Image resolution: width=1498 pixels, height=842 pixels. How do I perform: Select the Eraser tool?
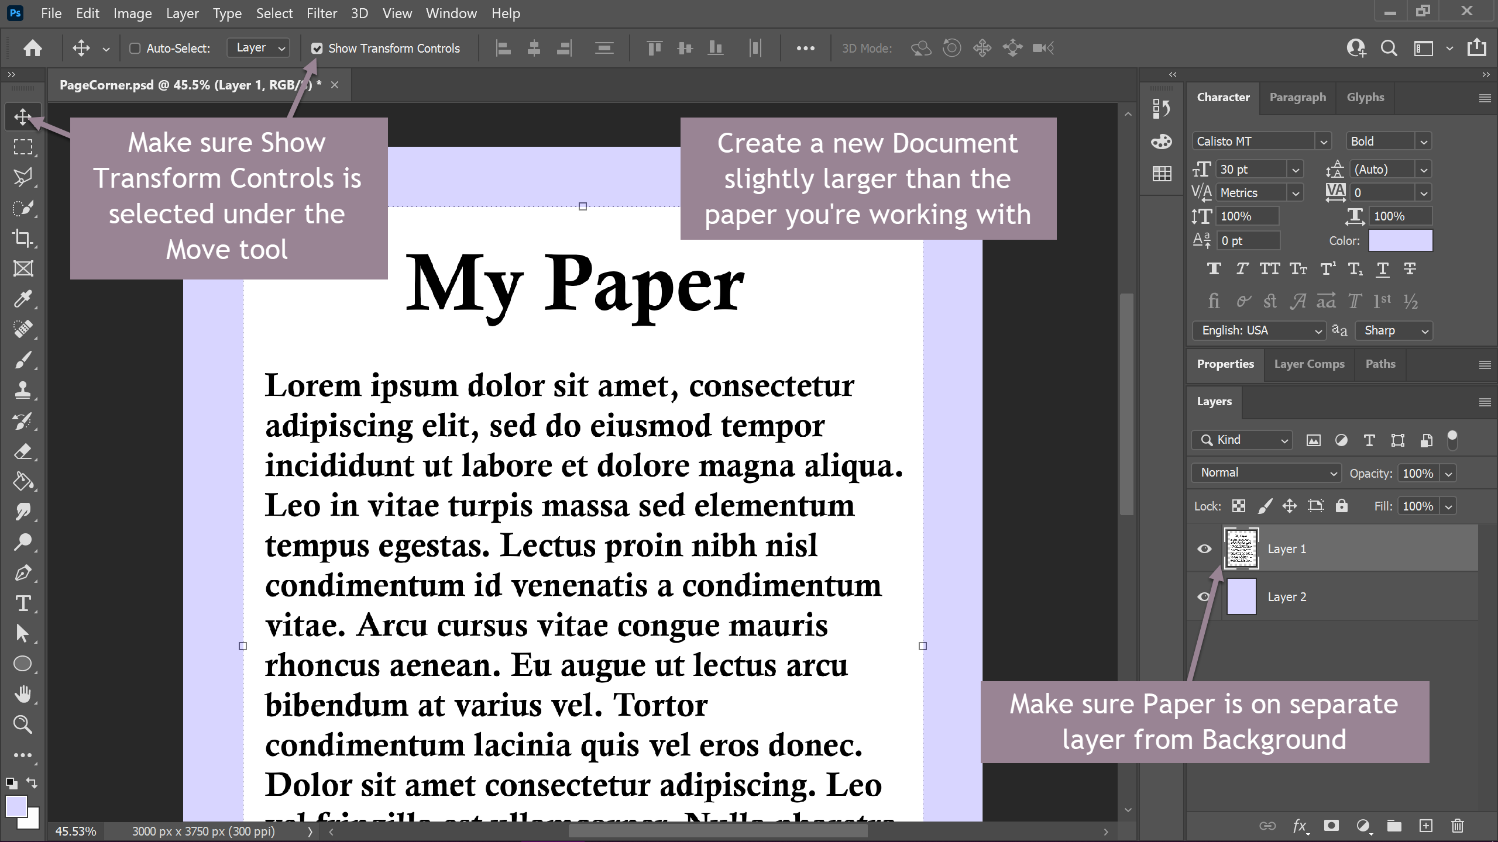23,451
